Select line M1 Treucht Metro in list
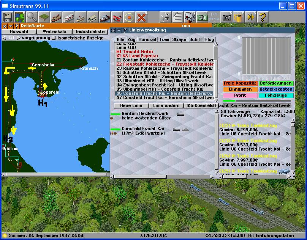The image size is (307, 240). click(x=135, y=52)
